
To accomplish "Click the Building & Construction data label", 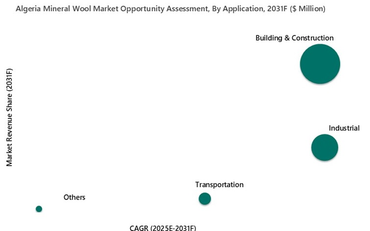I will click(294, 38).
